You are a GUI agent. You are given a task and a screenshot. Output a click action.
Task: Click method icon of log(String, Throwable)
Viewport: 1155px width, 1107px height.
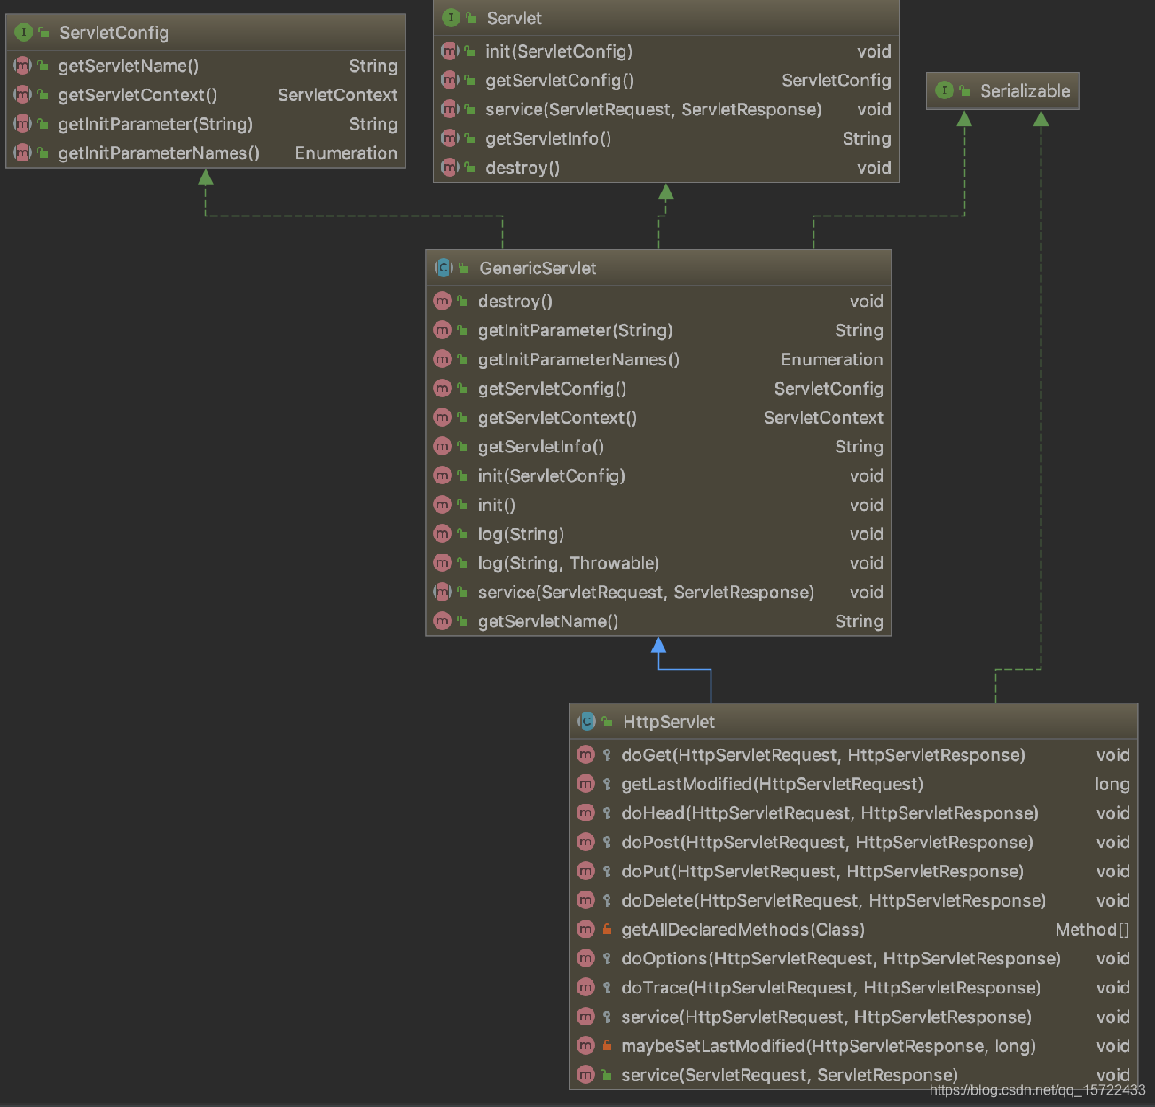443,563
